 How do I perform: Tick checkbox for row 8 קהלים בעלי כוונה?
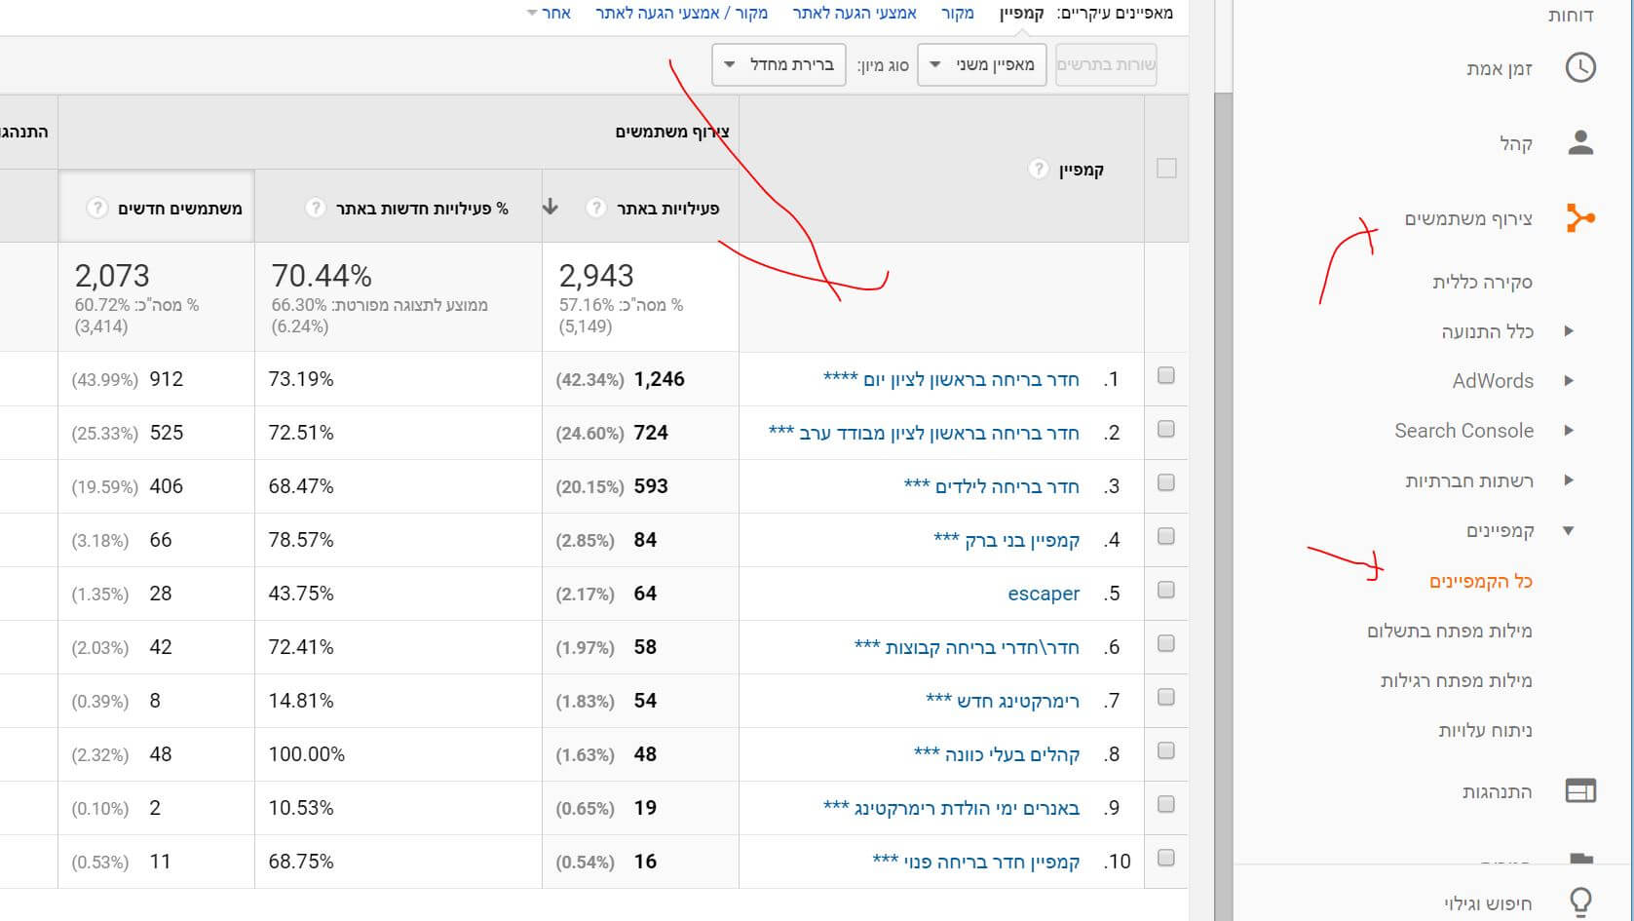(1165, 750)
